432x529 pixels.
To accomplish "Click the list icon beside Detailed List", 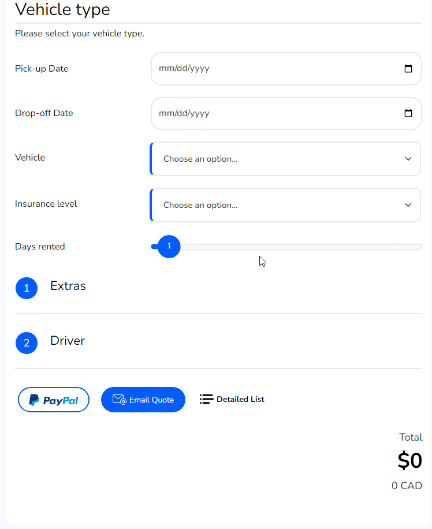I will click(x=206, y=399).
